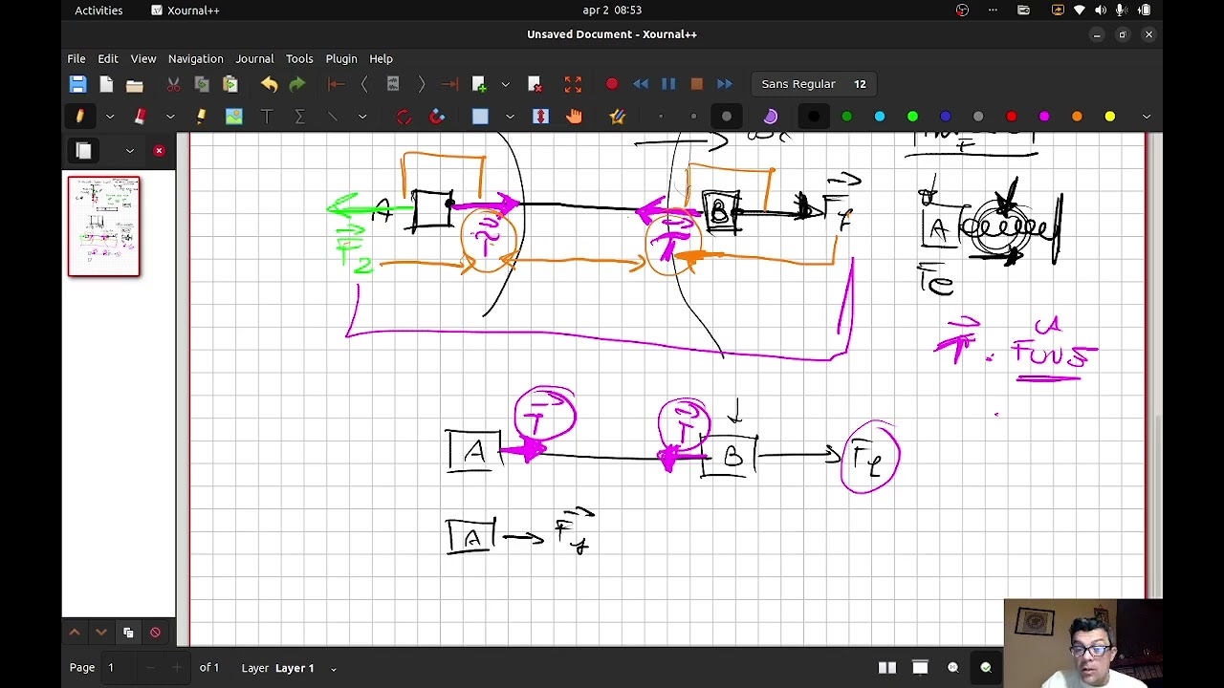This screenshot has height=688, width=1224.
Task: Select the Vertical Space tool
Action: 540,117
